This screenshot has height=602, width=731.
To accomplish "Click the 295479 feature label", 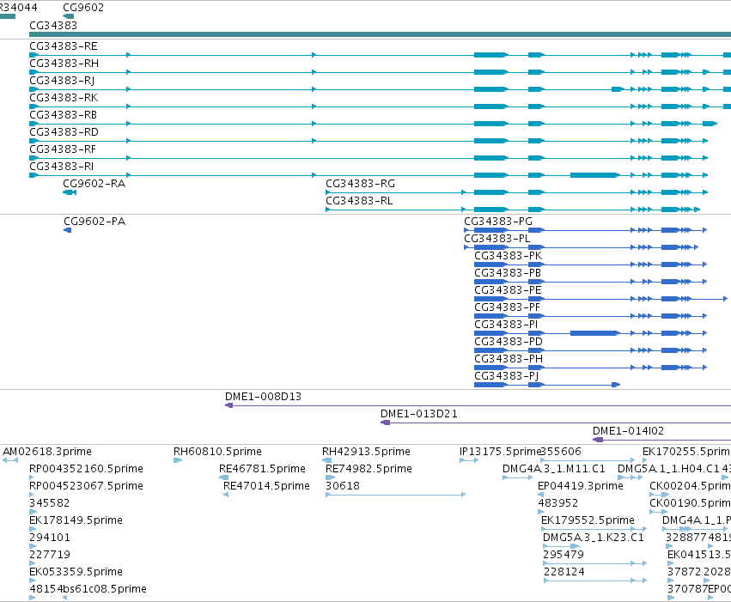I will [563, 556].
